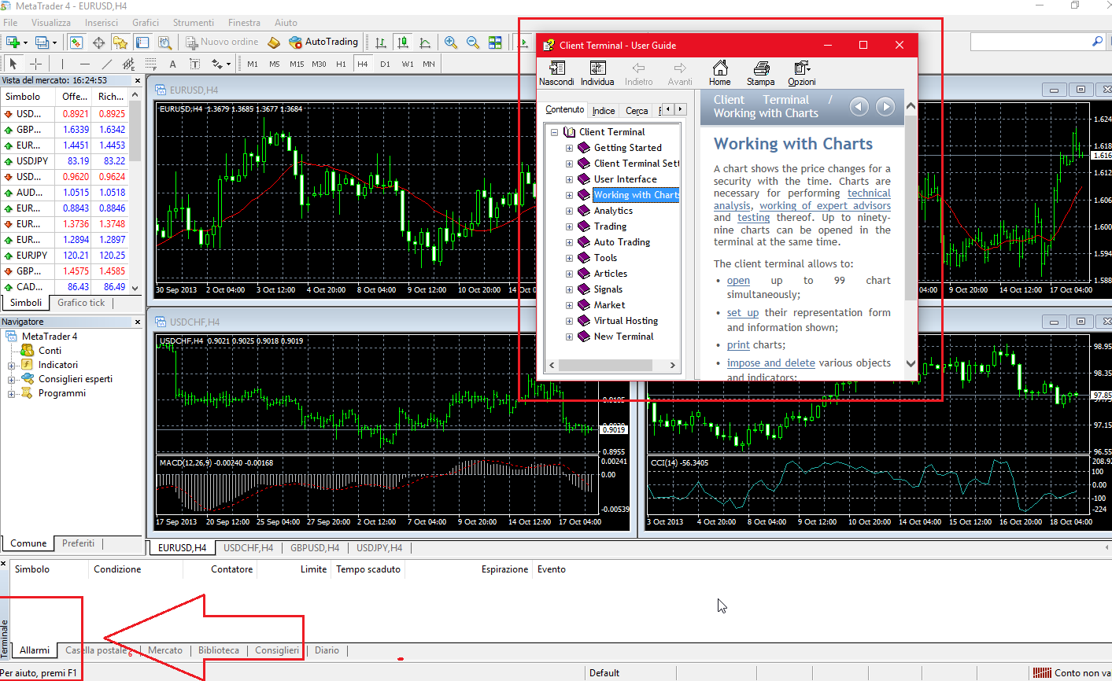Switch to bar chart icon
Viewport: 1112px width, 681px height.
click(381, 42)
